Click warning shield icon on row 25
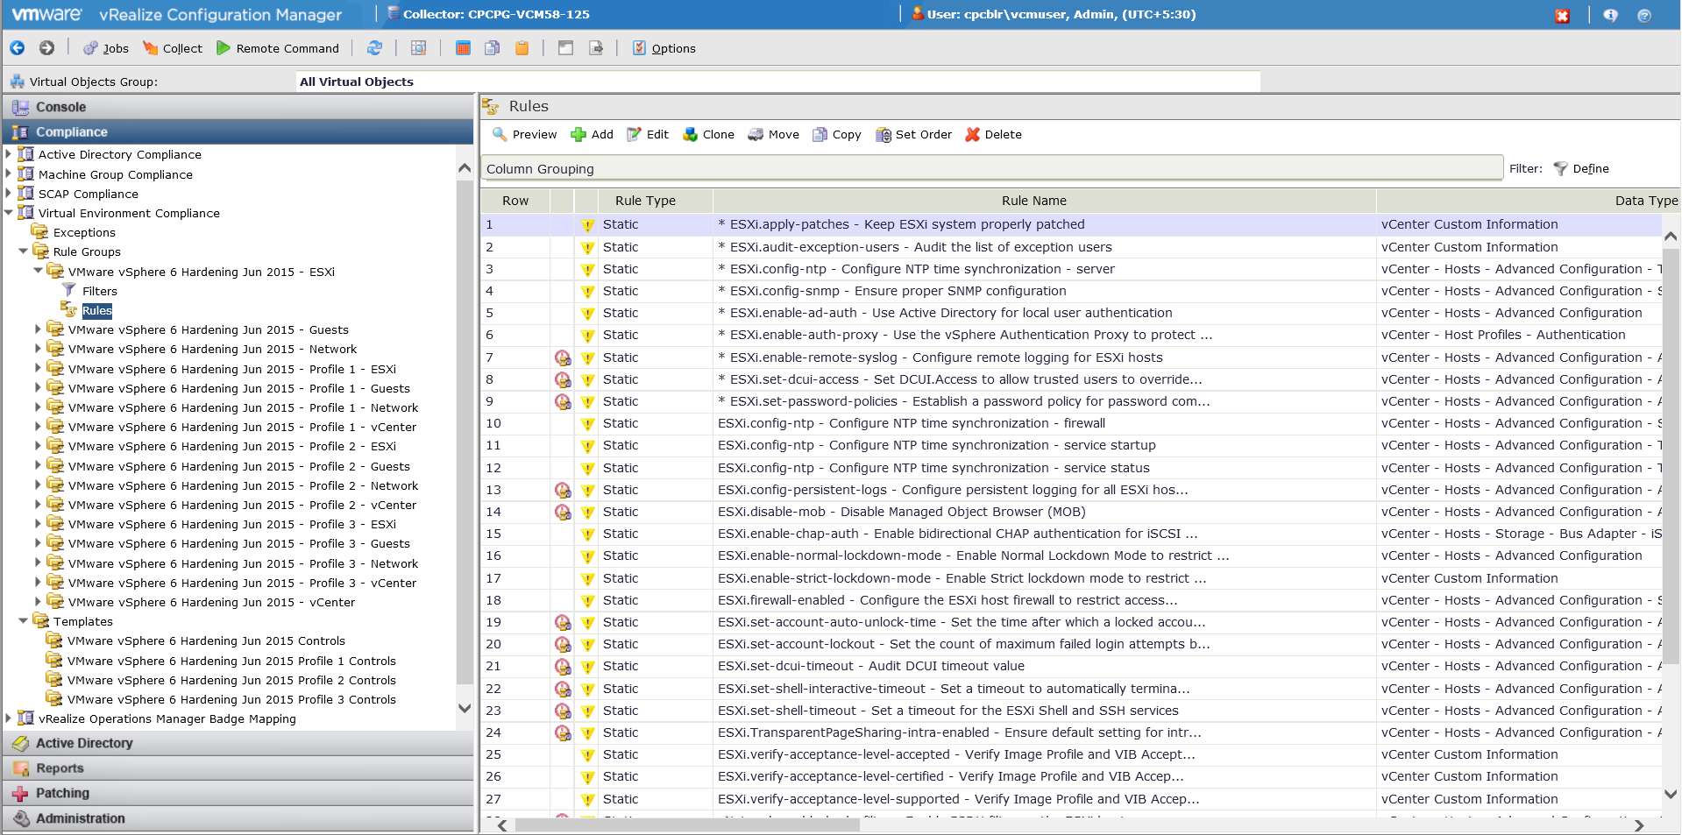The height and width of the screenshot is (835, 1682). click(x=587, y=754)
